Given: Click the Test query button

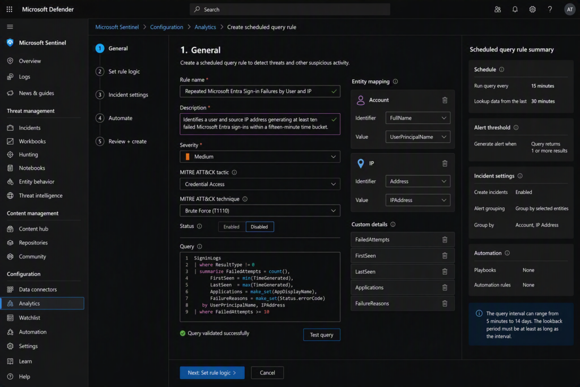Looking at the screenshot, I should (x=322, y=335).
